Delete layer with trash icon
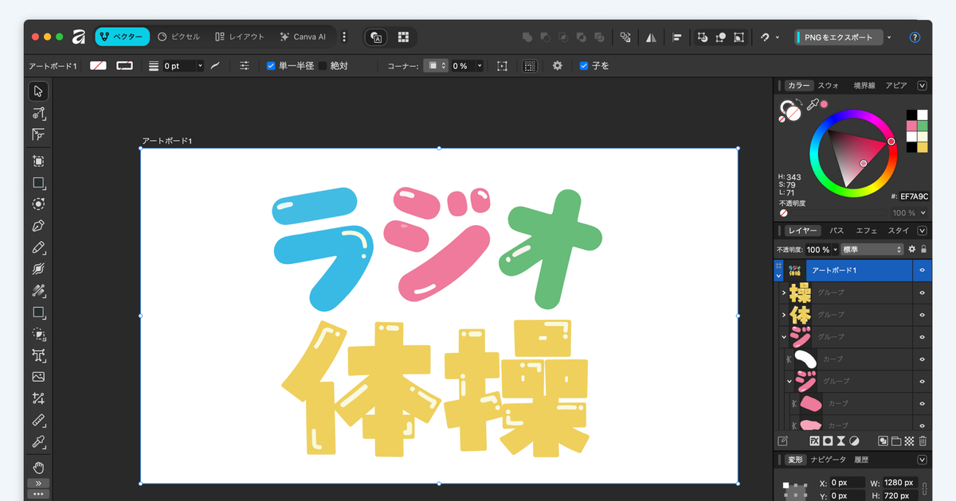This screenshot has height=501, width=956. click(x=923, y=441)
